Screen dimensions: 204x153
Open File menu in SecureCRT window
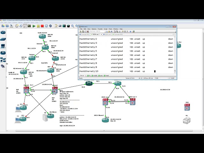point(81,29)
